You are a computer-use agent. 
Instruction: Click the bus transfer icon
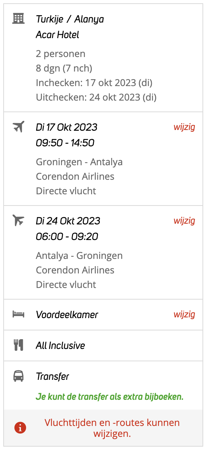[18, 376]
